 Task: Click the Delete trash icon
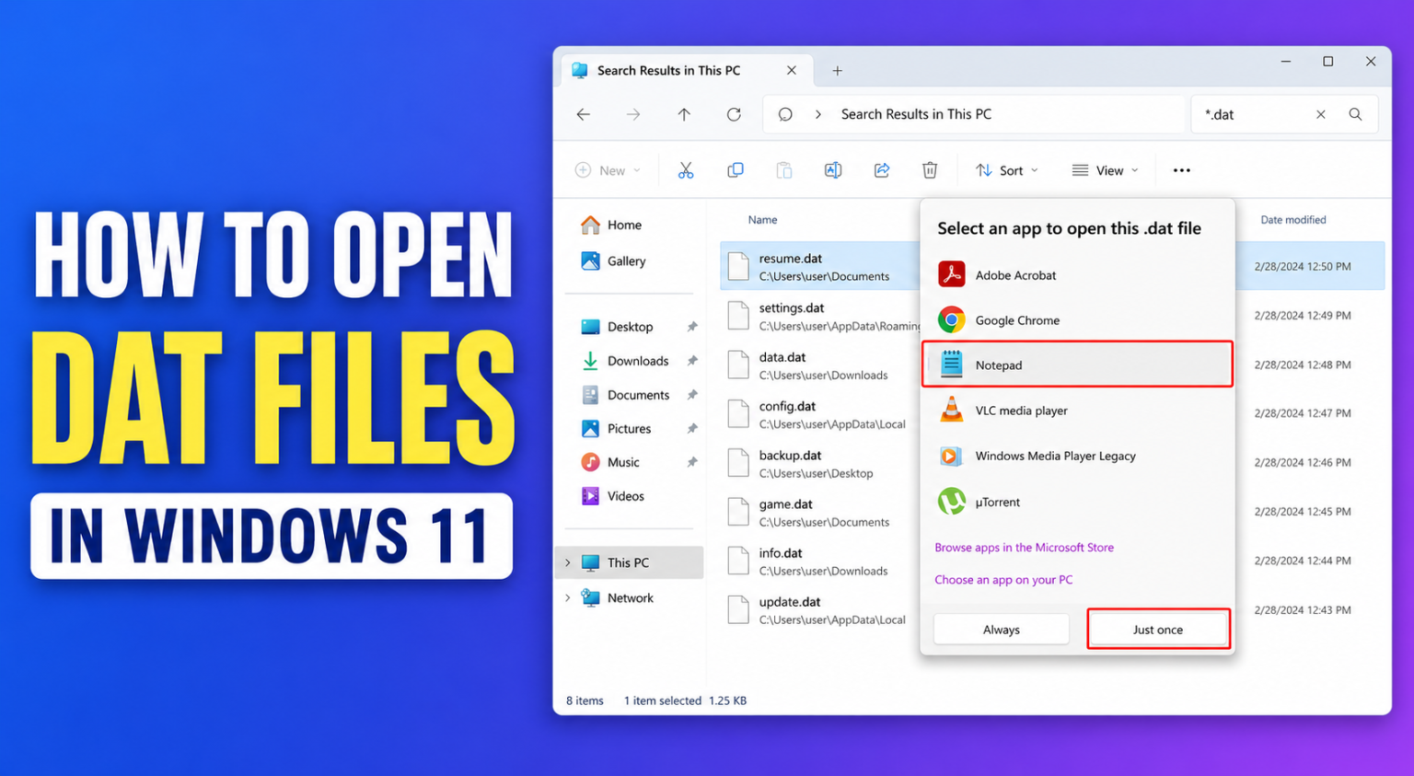point(930,170)
